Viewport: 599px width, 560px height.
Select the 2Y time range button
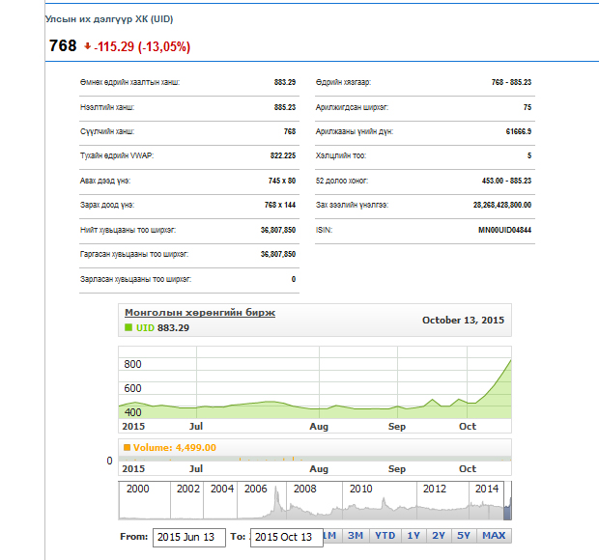click(x=440, y=536)
